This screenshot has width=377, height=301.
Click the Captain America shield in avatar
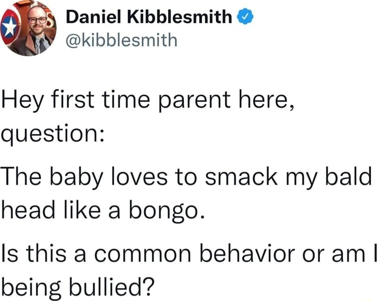pos(9,27)
